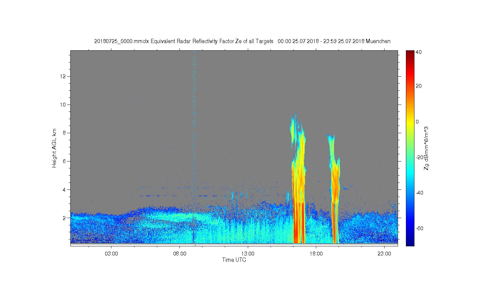Click the yellow zone of the colorbar
The image size is (493, 296).
pos(410,122)
